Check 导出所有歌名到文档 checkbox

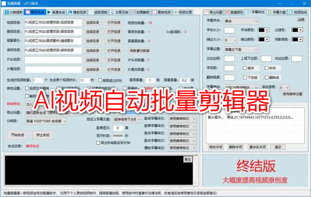[x=98, y=143]
